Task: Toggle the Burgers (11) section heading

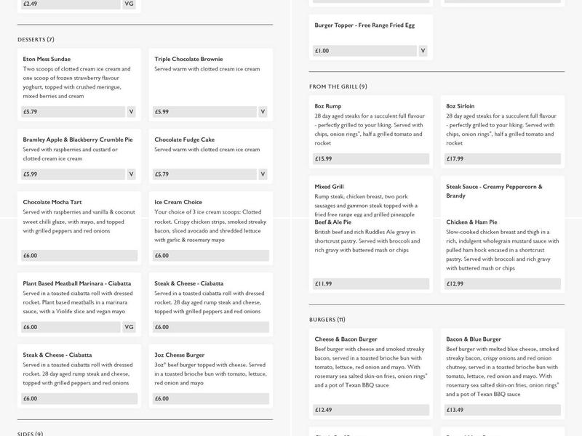Action: pos(327,320)
